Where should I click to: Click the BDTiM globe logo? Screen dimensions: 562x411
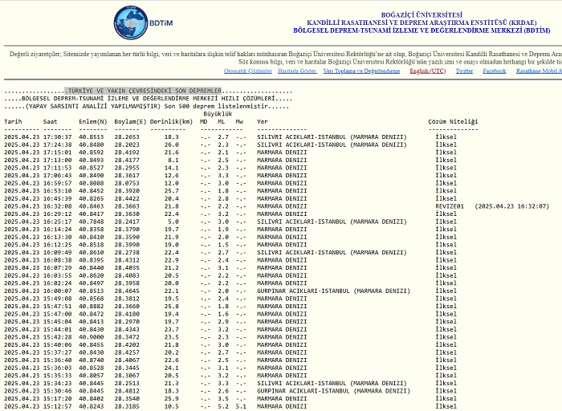coord(131,22)
